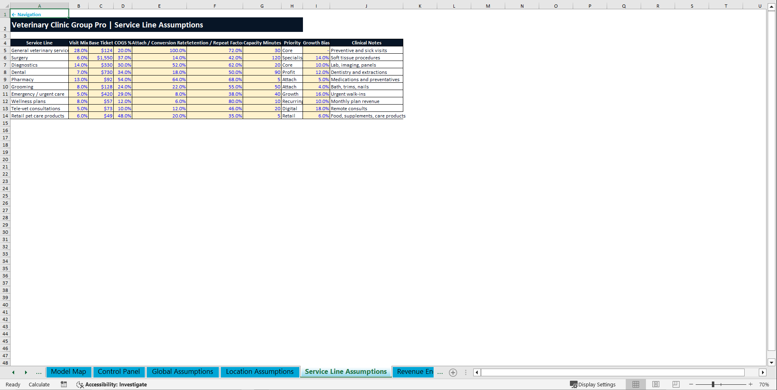The image size is (777, 390).
Task: Select Pharmacy COGS 54.0% cell
Action: coord(123,80)
